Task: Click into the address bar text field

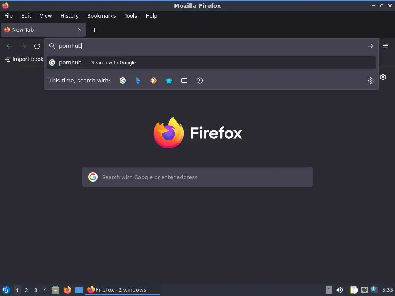Action: [x=211, y=46]
